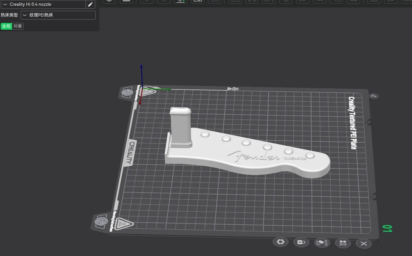Image resolution: width=412 pixels, height=256 pixels.
Task: Open the Creality Hi 0.4 nozzle printer dropdown
Action: pyautogui.click(x=43, y=4)
